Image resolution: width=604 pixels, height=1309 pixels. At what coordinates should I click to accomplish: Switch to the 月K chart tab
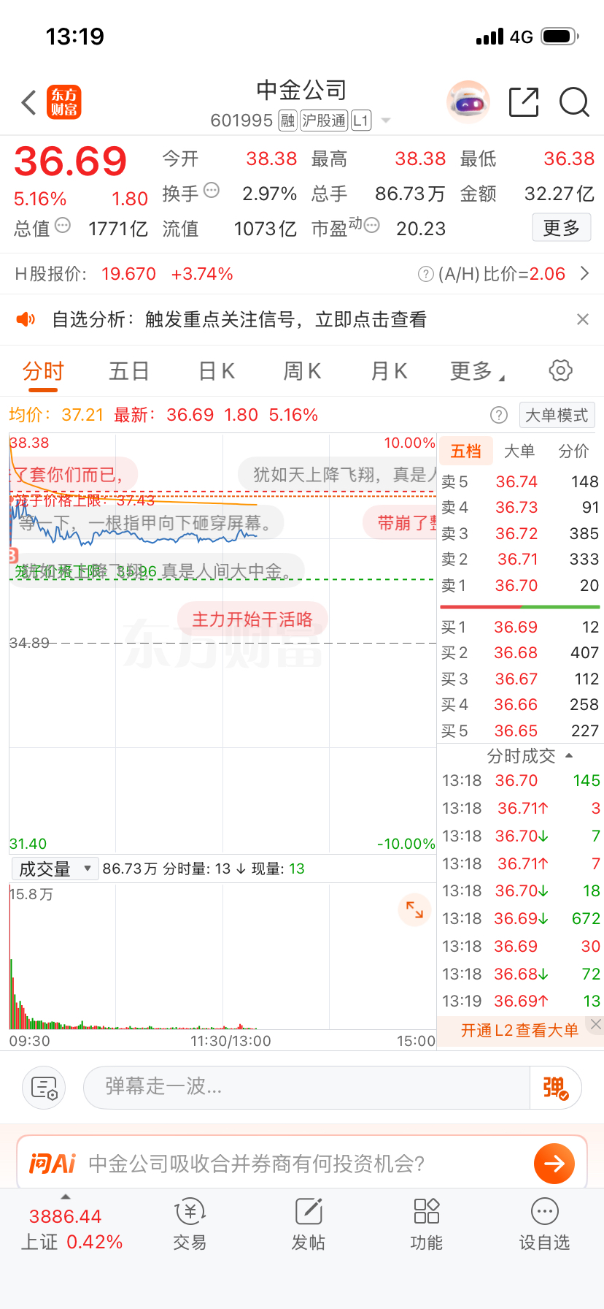pos(389,371)
